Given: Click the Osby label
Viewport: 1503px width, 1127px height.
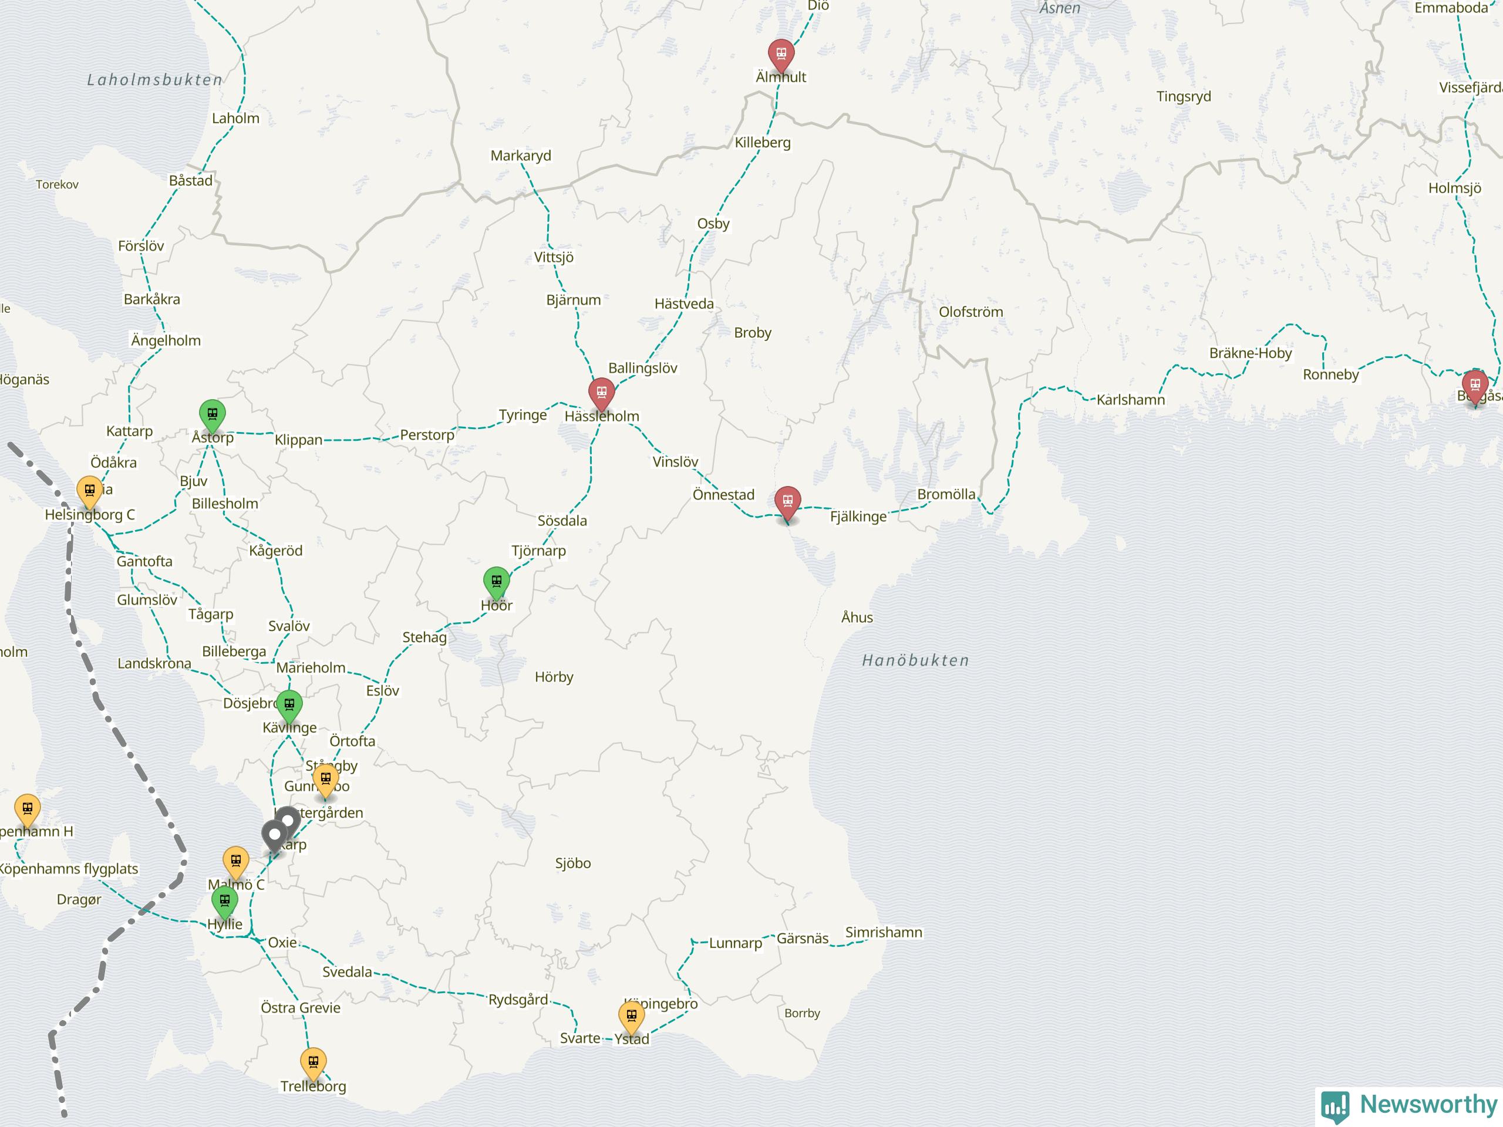Looking at the screenshot, I should pos(713,224).
